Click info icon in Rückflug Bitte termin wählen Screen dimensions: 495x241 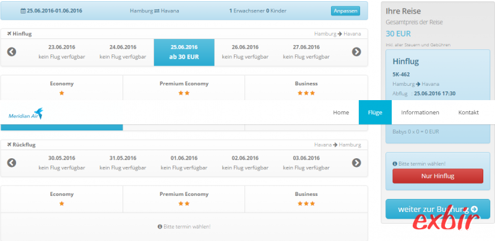(x=160, y=227)
